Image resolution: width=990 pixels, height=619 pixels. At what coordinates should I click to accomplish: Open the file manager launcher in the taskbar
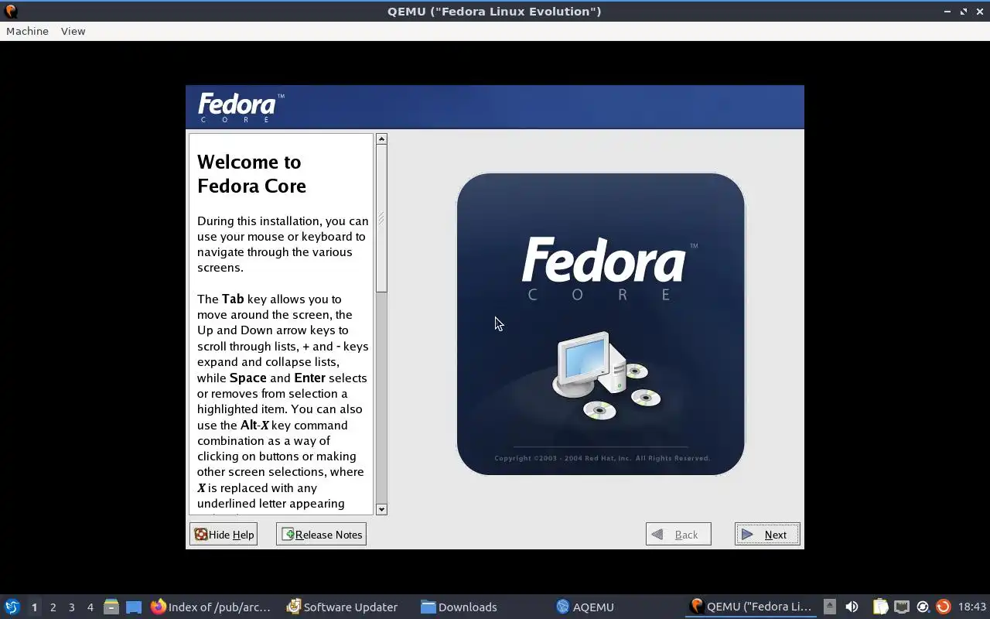pos(111,607)
